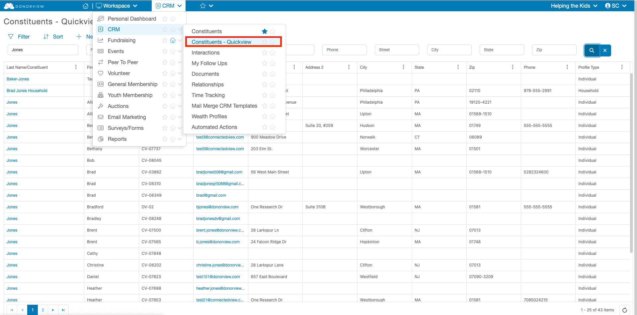
Task: Open the Zip column options menu
Action: click(513, 67)
